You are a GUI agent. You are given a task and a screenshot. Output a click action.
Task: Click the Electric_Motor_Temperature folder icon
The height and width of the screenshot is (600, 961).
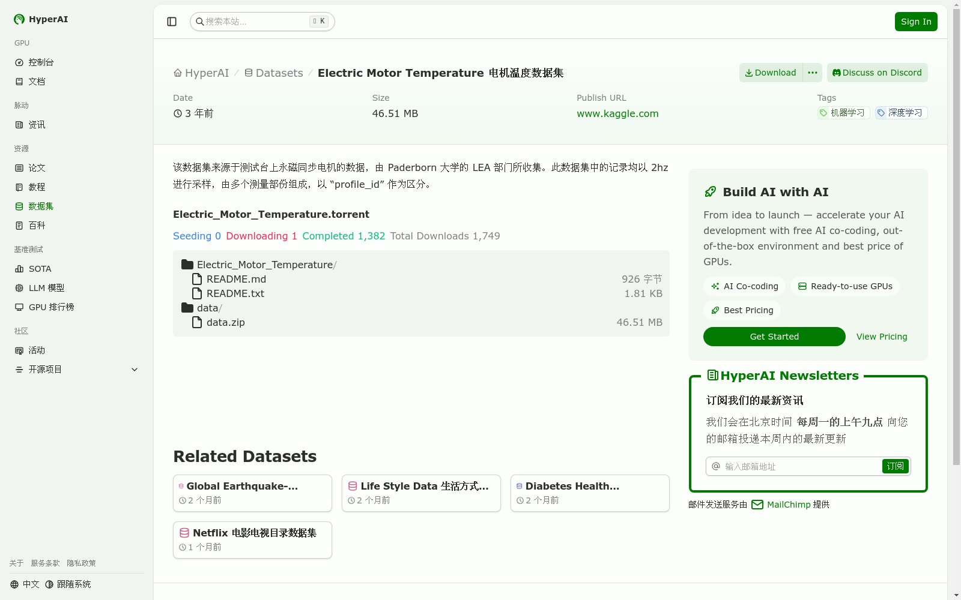coord(187,265)
